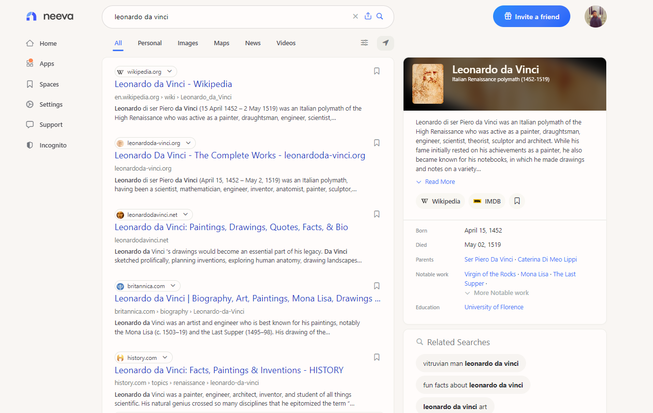Open Facts, Paintings & Inventions - HISTORY link

pos(229,370)
